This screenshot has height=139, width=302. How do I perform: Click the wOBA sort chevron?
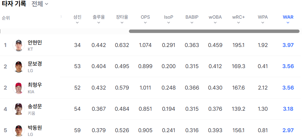pos(215,22)
